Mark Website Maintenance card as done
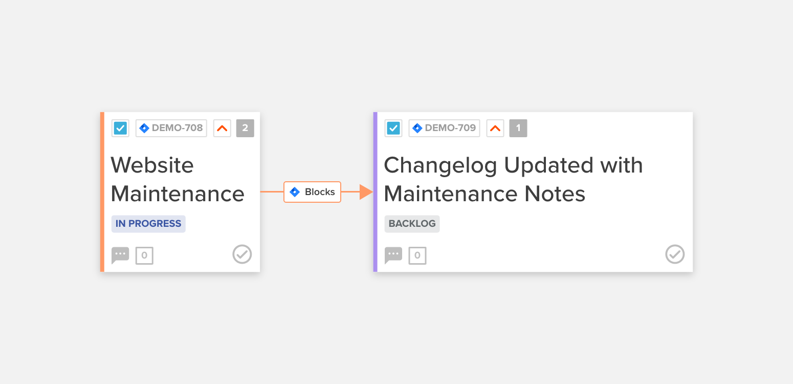The width and height of the screenshot is (793, 384). 243,254
